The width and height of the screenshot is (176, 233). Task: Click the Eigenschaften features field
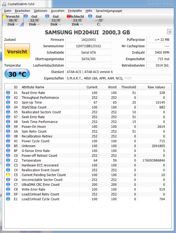pyautogui.click(x=118, y=78)
